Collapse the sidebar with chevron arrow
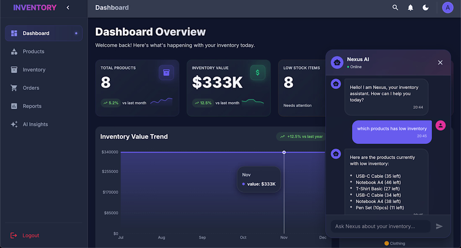 [x=68, y=8]
